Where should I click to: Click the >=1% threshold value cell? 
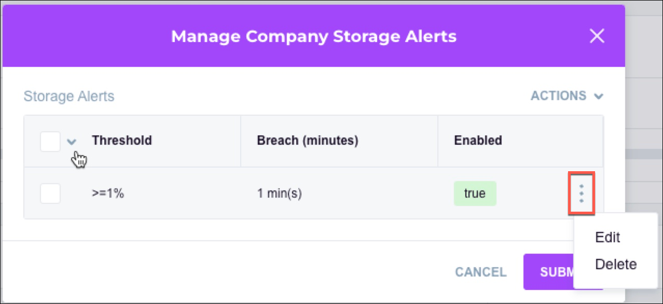[x=108, y=194]
